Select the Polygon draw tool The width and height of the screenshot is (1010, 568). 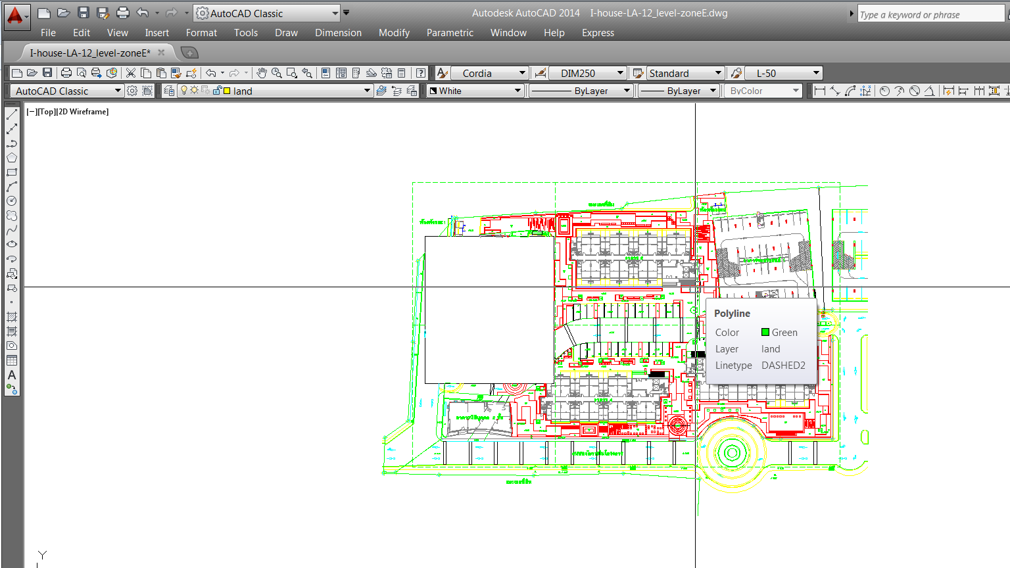[12, 158]
